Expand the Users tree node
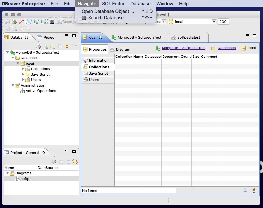263x208 pixels. point(23,79)
